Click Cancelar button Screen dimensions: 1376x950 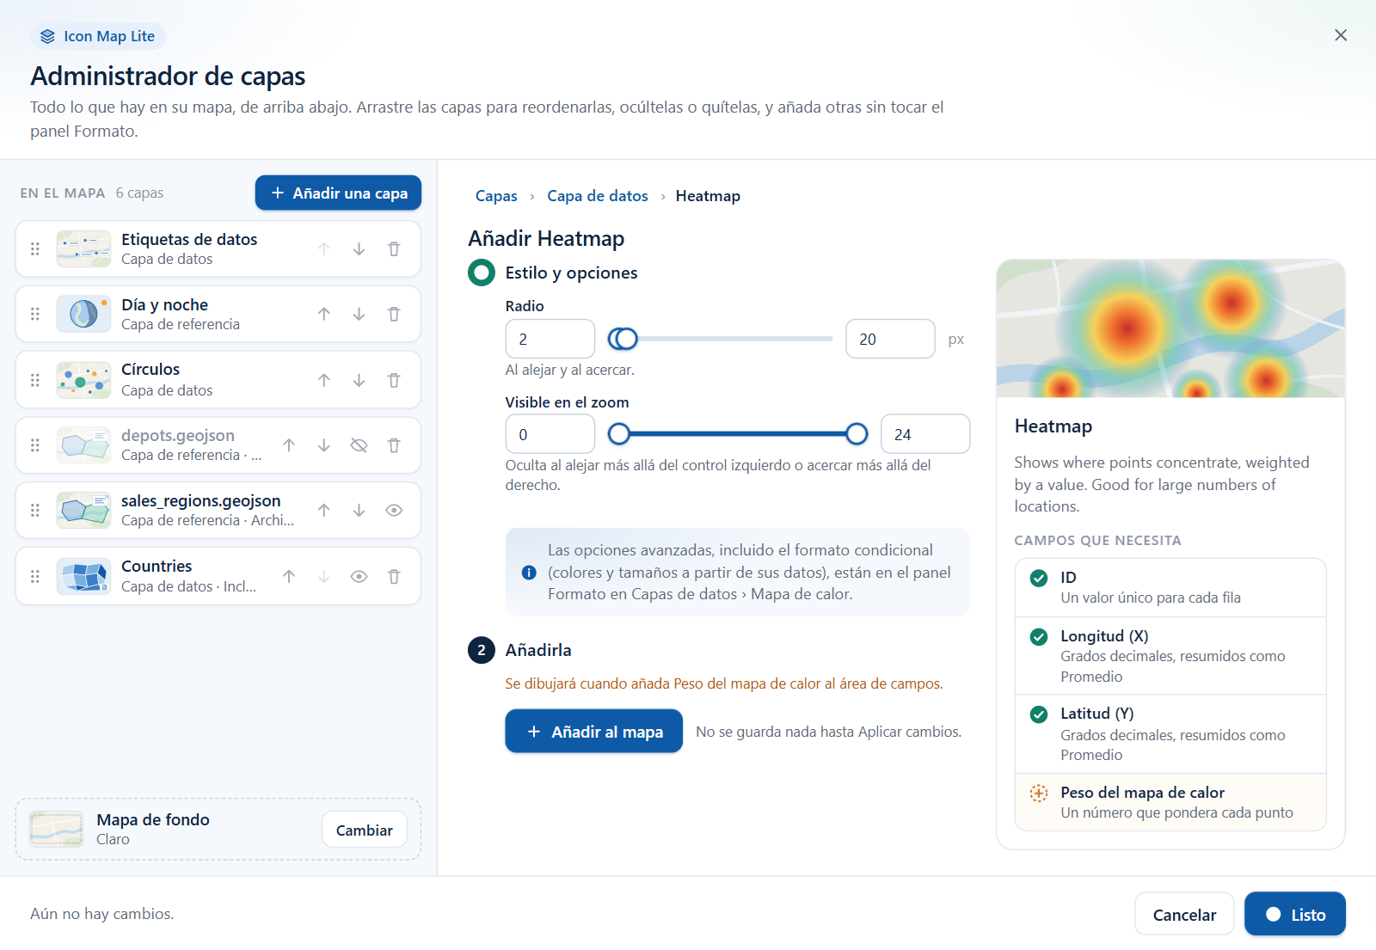pos(1184,915)
